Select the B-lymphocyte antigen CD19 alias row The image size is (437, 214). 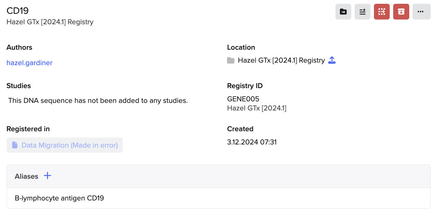pyautogui.click(x=218, y=198)
